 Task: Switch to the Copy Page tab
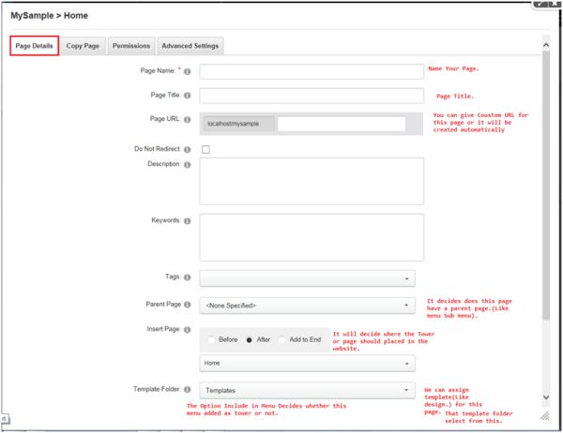pos(83,46)
